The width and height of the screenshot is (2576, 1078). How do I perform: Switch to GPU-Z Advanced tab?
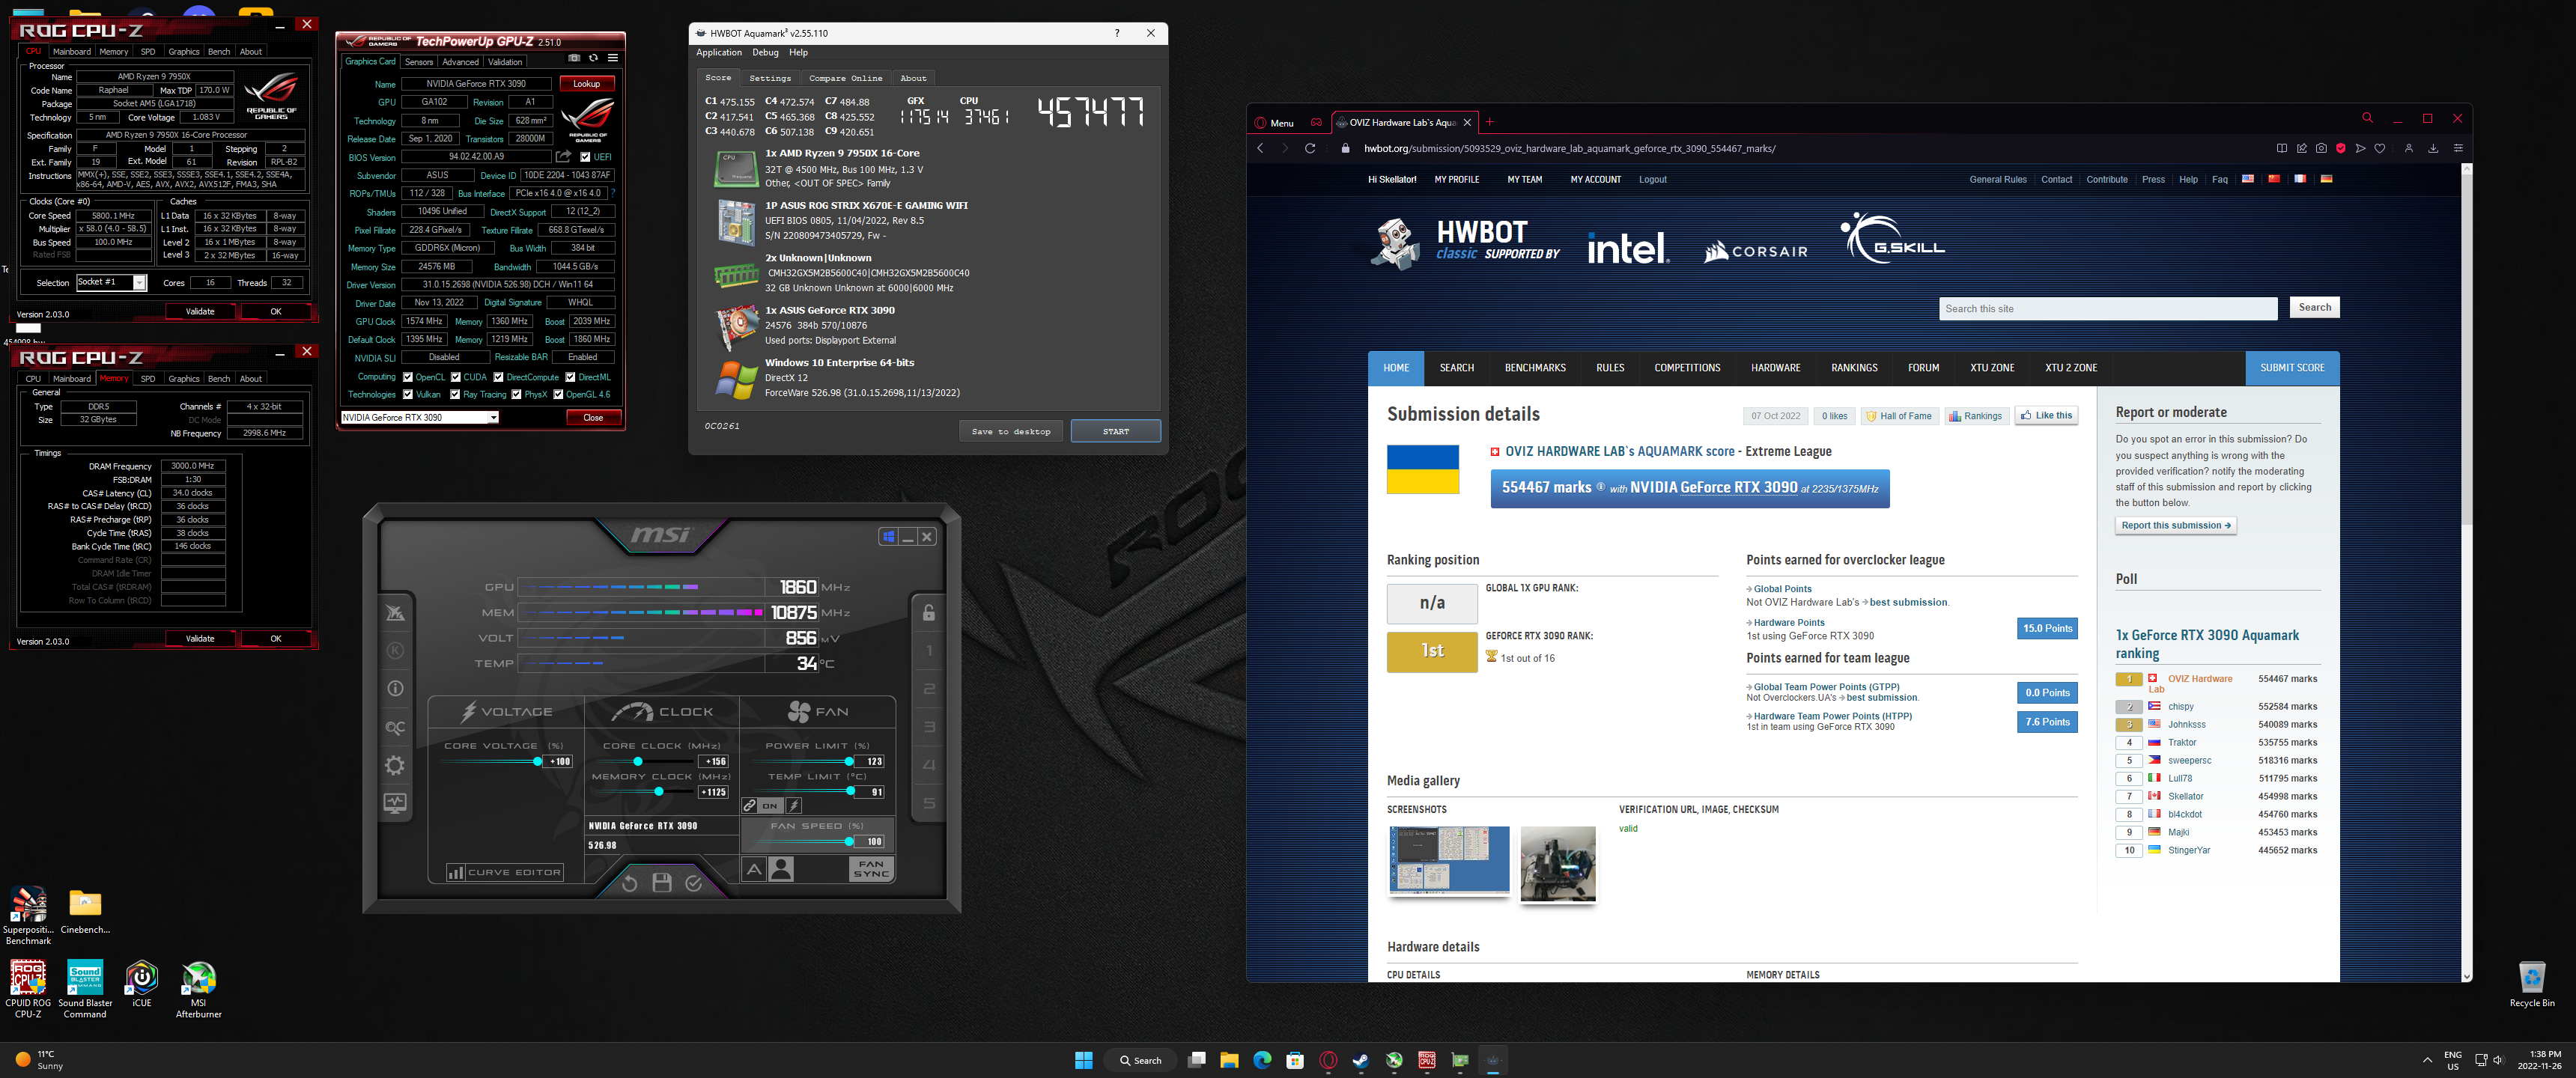pyautogui.click(x=460, y=62)
